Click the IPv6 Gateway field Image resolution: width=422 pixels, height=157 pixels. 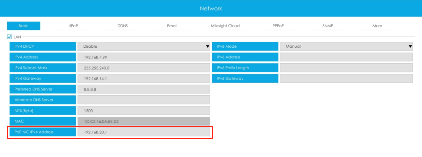346,78
